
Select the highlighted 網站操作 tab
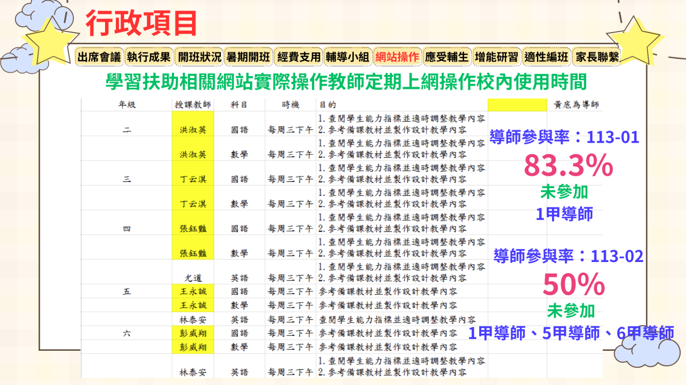click(x=397, y=57)
